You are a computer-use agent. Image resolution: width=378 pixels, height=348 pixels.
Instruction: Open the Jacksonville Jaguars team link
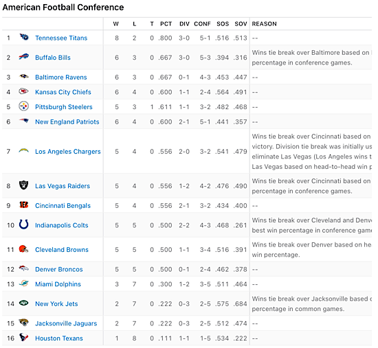(x=66, y=323)
